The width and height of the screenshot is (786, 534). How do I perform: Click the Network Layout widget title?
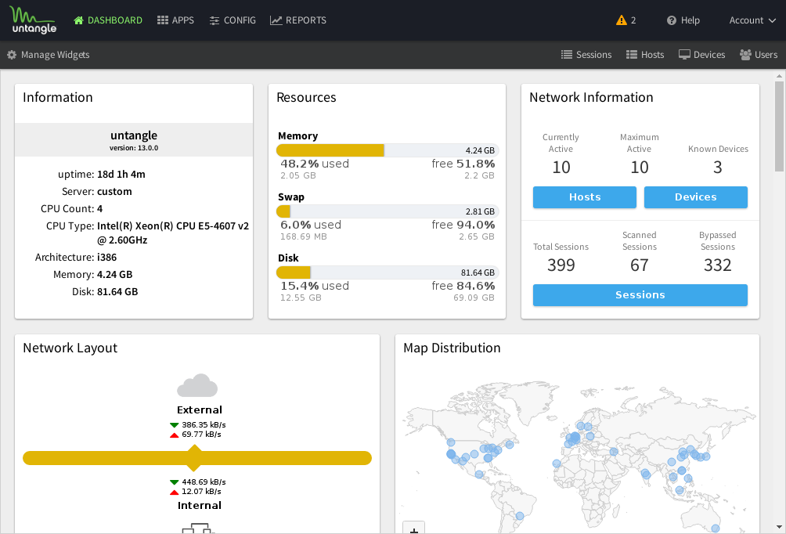coord(70,348)
